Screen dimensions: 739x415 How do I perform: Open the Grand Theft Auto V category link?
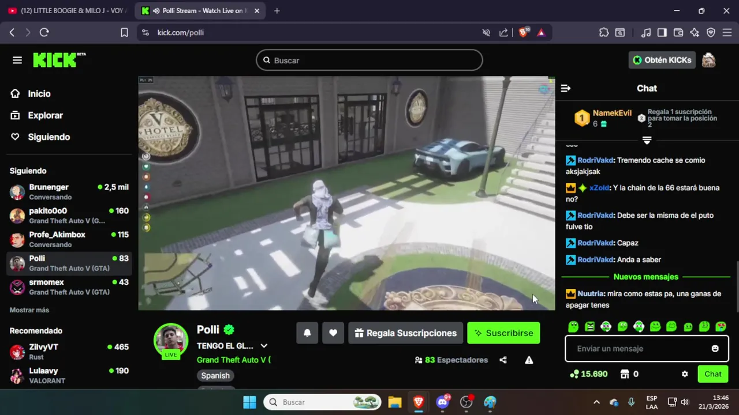point(233,360)
